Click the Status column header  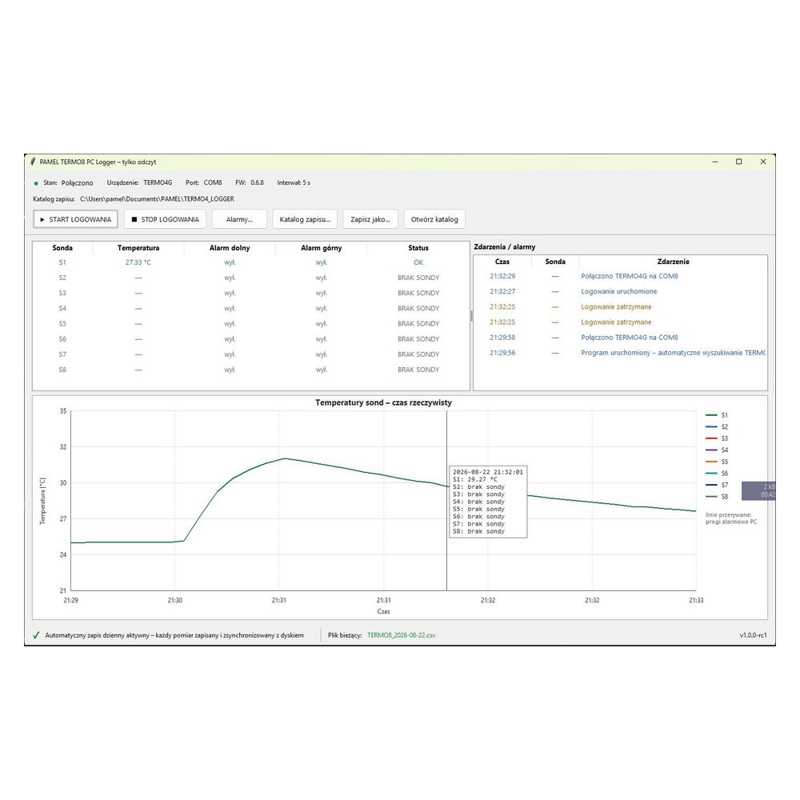[x=418, y=248]
